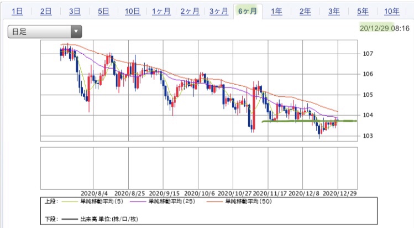Click the green horizontal support line
Screen dimensions: 414x228
pyautogui.click(x=309, y=121)
